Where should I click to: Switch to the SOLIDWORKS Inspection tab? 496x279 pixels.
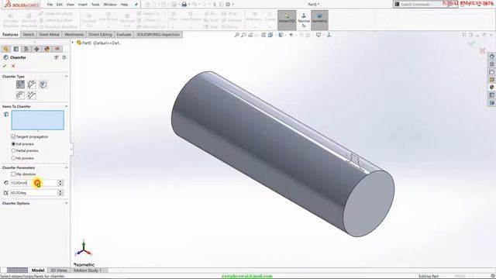[x=158, y=34]
